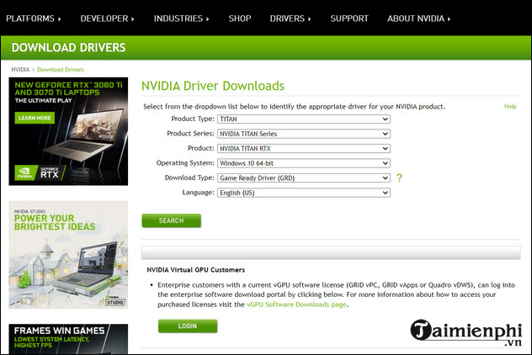Go to the SUPPORT page
Image resolution: width=532 pixels, height=355 pixels.
pos(349,19)
